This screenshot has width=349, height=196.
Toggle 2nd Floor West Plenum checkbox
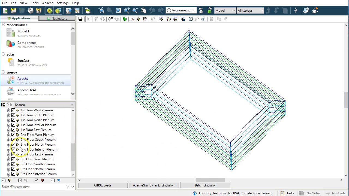click(x=13, y=135)
